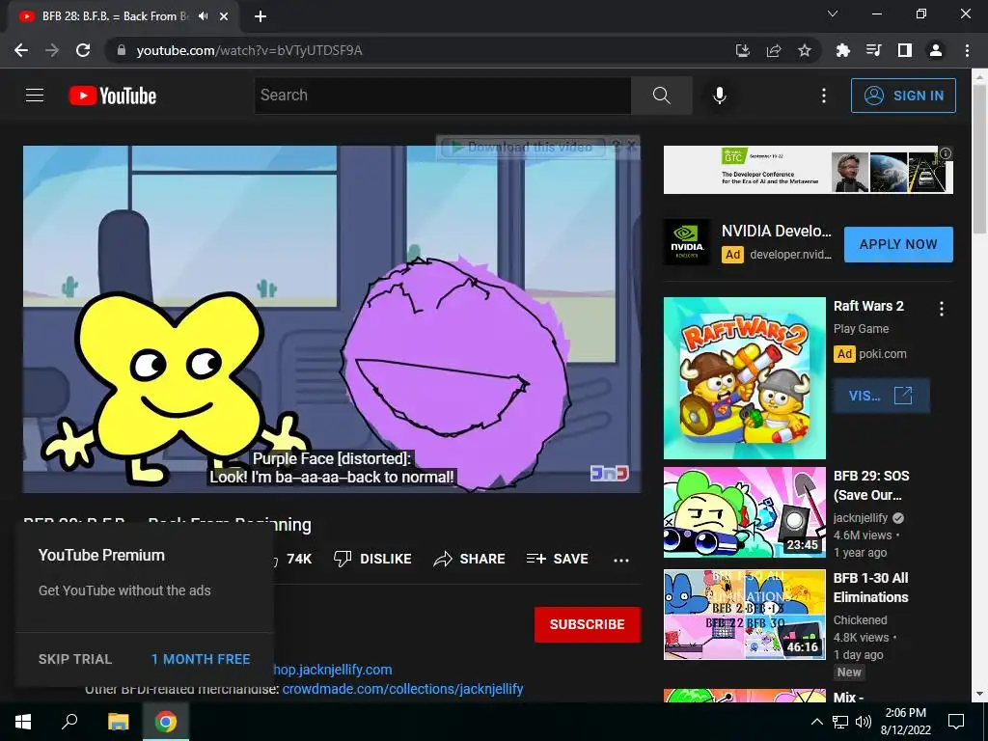Go to YouTube home via logo
The width and height of the screenshot is (988, 741).
coord(113,96)
